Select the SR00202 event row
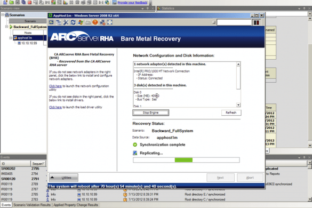312x208 pixels. pos(23,169)
